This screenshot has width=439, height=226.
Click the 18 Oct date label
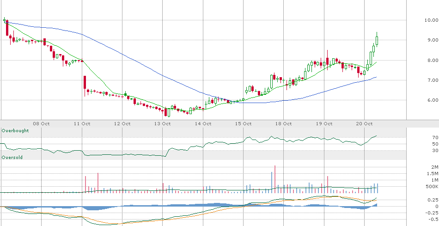(x=284, y=123)
